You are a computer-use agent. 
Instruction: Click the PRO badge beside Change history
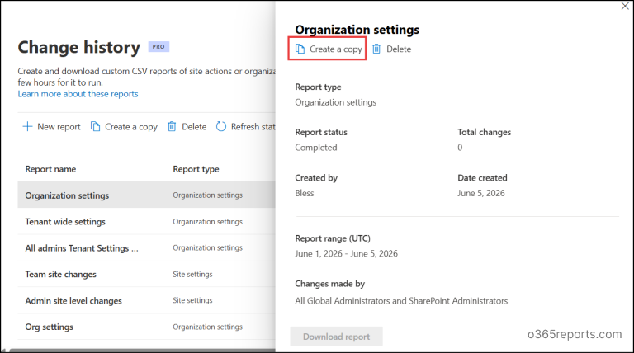click(158, 47)
